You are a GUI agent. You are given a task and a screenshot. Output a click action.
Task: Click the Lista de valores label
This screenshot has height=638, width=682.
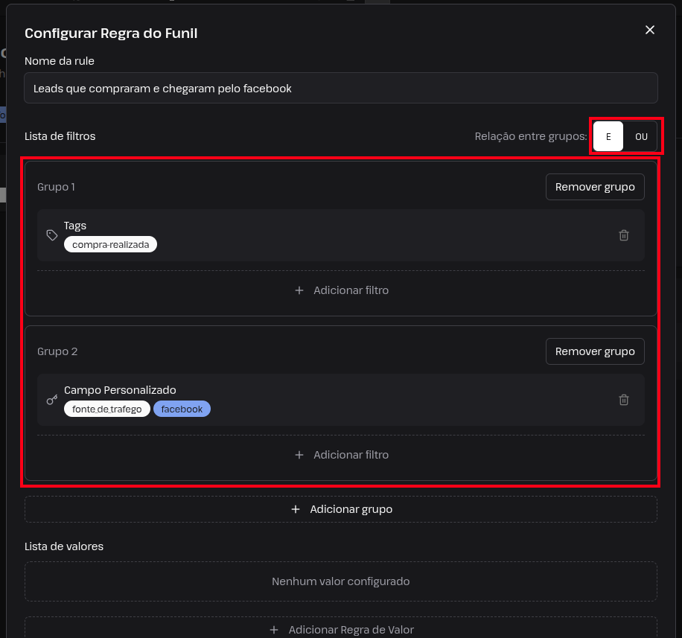point(64,546)
